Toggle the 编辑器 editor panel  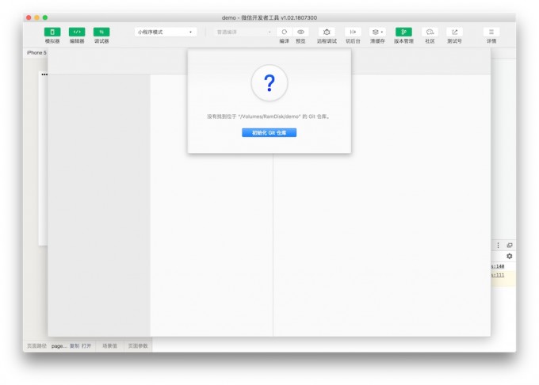pyautogui.click(x=77, y=32)
